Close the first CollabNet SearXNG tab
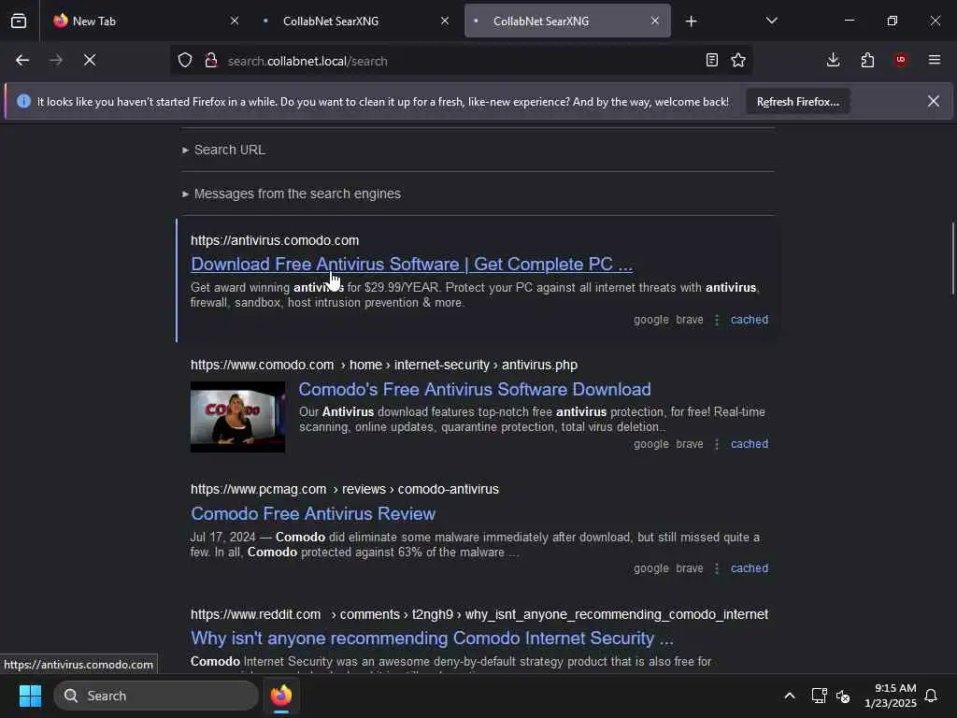The image size is (957, 718). pyautogui.click(x=445, y=21)
